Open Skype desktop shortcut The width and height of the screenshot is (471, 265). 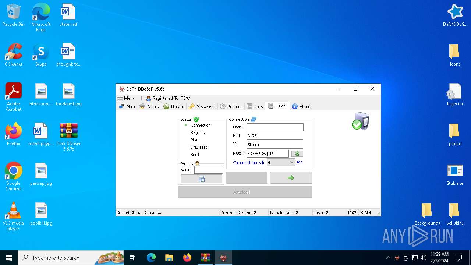41,55
